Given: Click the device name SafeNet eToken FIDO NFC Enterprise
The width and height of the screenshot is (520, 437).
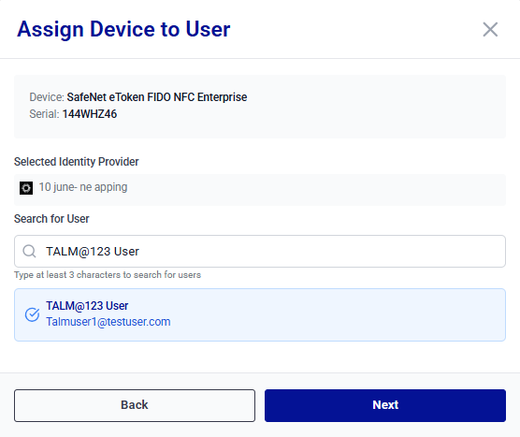Looking at the screenshot, I should [x=157, y=97].
